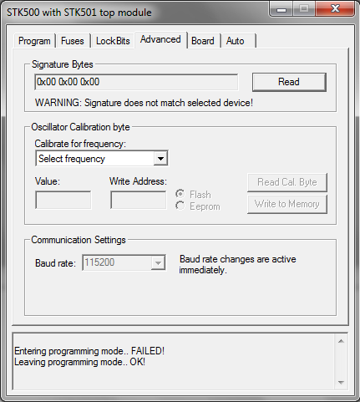Open the Board tab

[203, 41]
